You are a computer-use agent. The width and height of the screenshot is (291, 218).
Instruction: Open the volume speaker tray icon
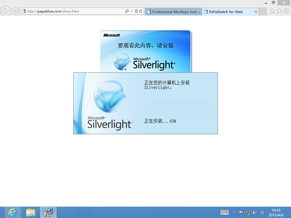coord(255,212)
